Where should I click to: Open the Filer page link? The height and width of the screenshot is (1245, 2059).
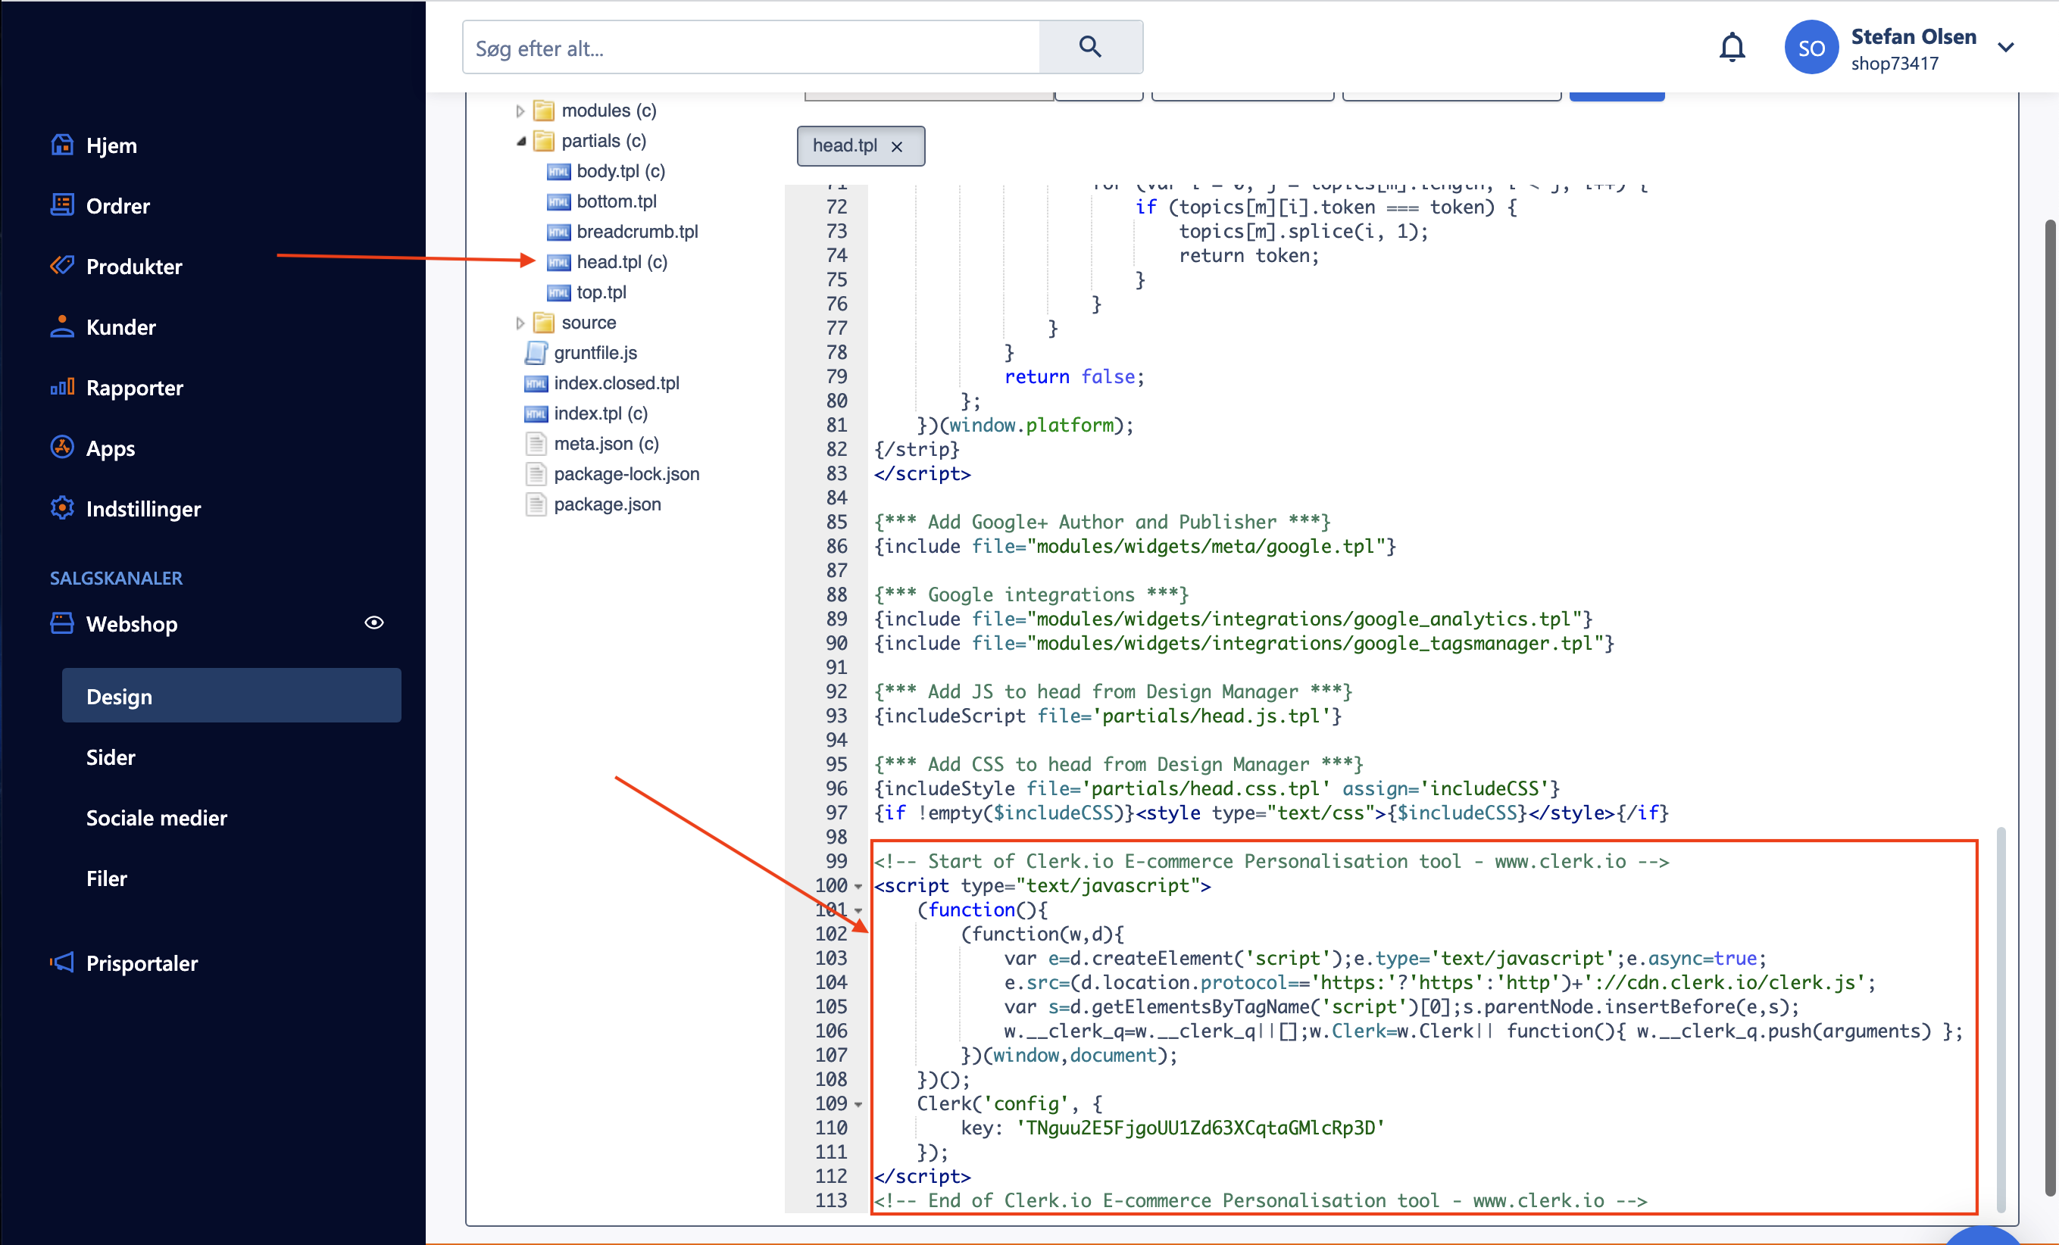pyautogui.click(x=107, y=878)
